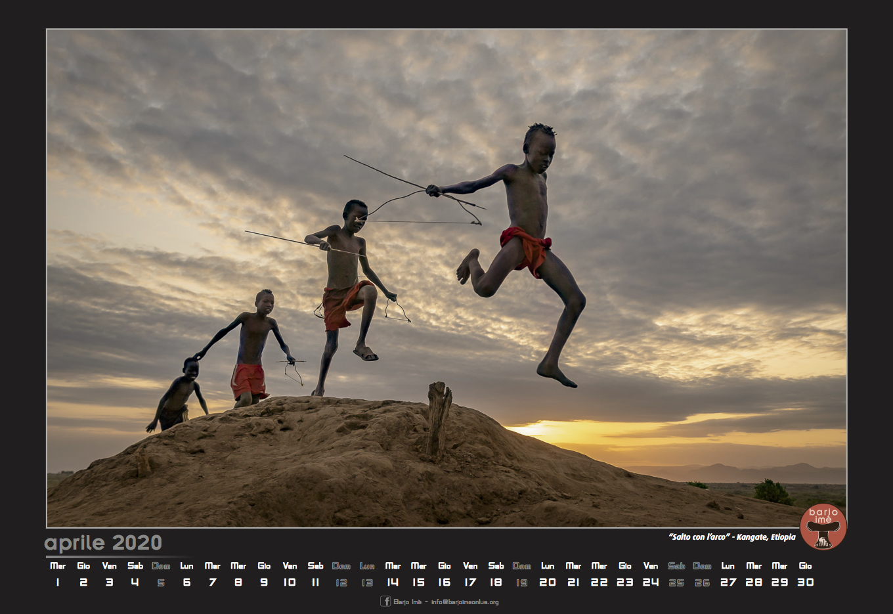Select Saturday 25 on the calendar

(x=676, y=582)
